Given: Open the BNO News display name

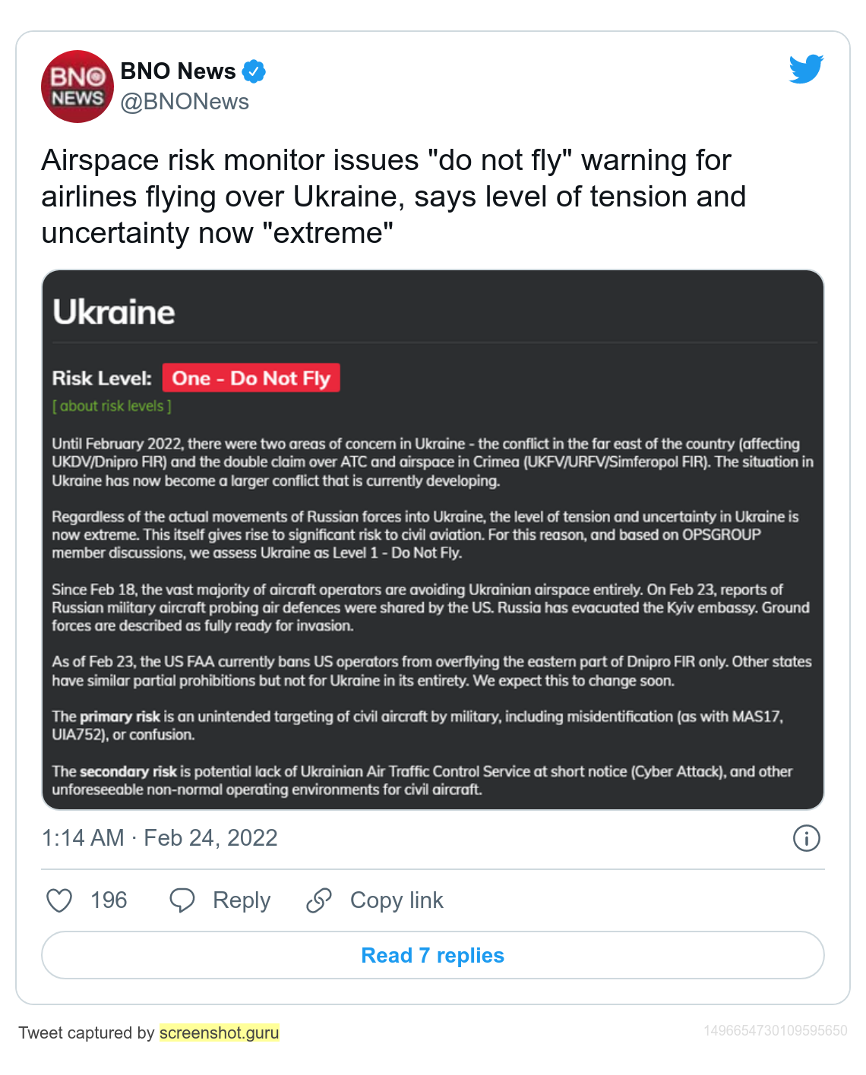Looking at the screenshot, I should [178, 71].
